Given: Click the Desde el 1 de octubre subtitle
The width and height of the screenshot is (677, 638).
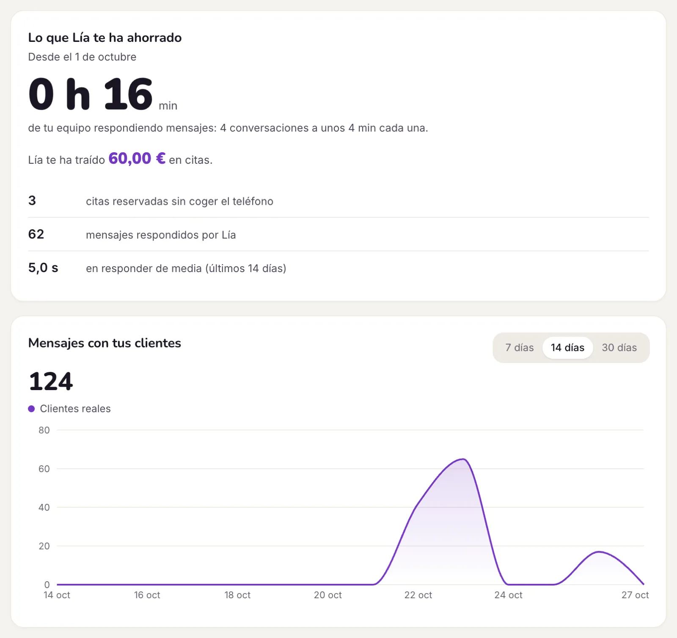Looking at the screenshot, I should [x=82, y=57].
